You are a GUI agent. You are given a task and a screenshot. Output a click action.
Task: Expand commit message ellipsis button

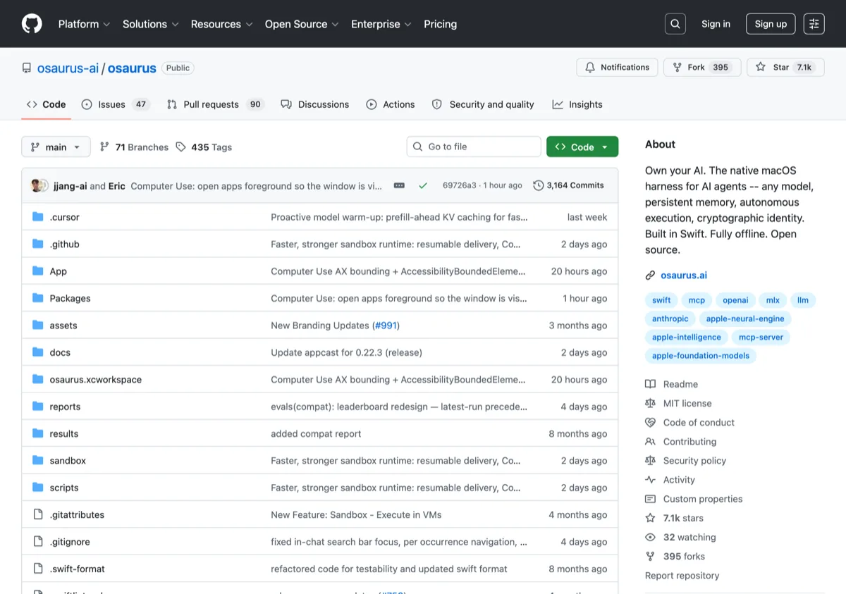399,185
